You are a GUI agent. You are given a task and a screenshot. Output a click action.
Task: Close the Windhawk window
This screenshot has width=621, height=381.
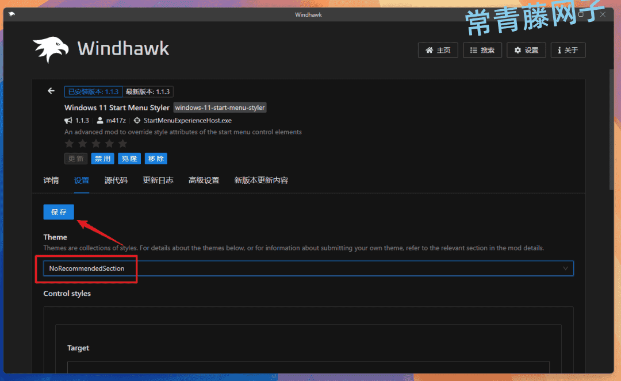coord(603,14)
